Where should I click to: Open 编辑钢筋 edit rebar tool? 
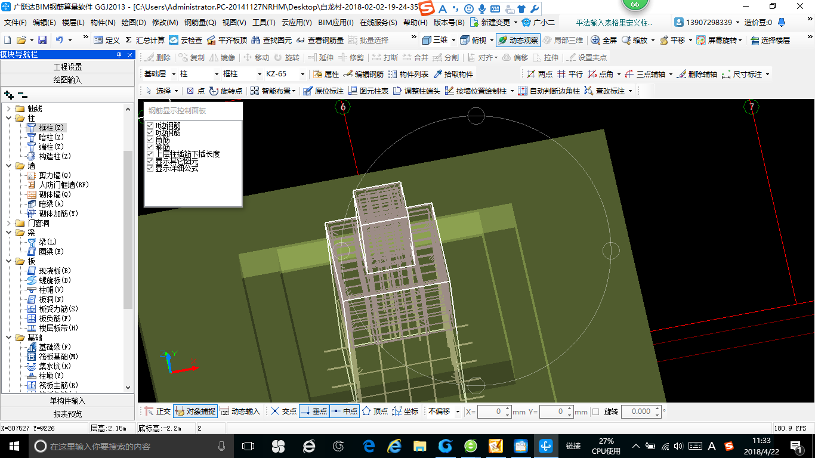(x=364, y=75)
